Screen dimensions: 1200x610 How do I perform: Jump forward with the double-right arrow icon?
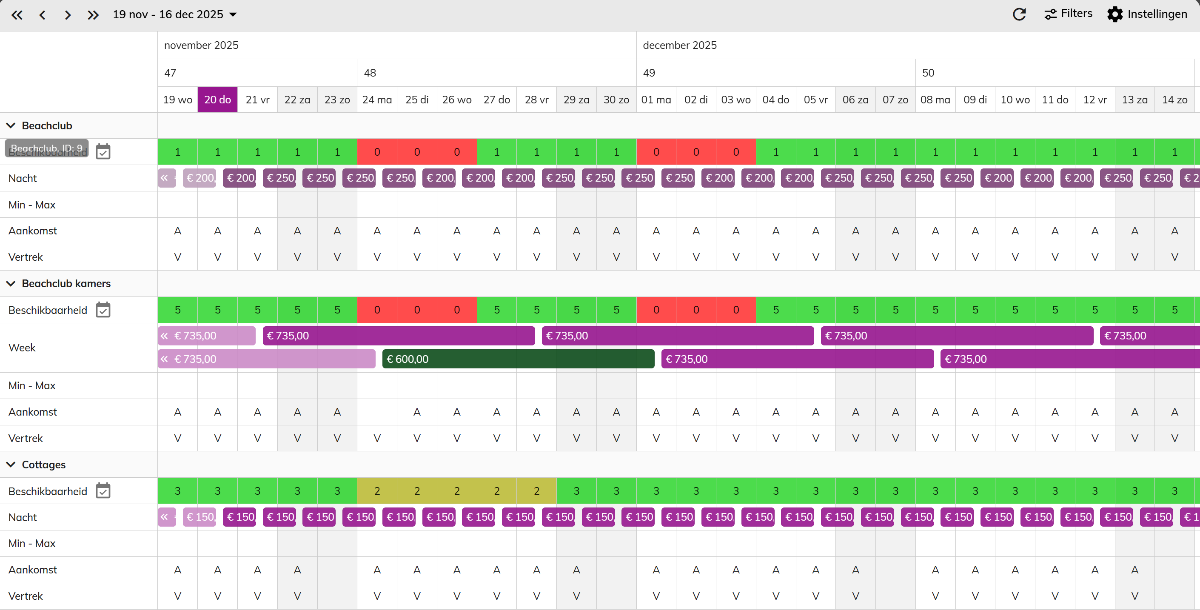(x=93, y=15)
